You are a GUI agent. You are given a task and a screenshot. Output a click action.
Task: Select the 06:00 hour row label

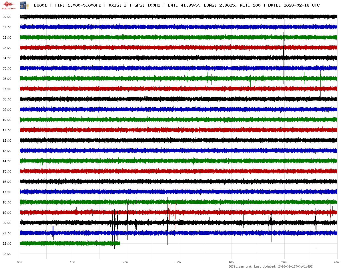pyautogui.click(x=7, y=79)
